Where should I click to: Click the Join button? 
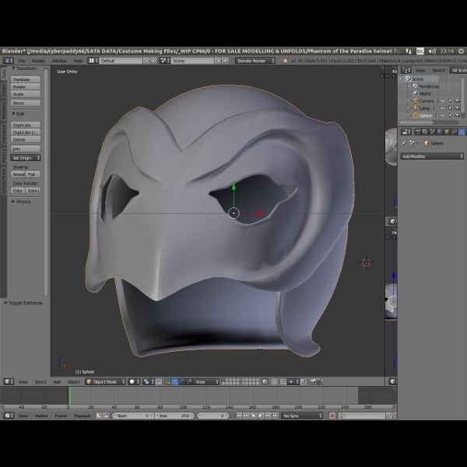click(x=26, y=149)
